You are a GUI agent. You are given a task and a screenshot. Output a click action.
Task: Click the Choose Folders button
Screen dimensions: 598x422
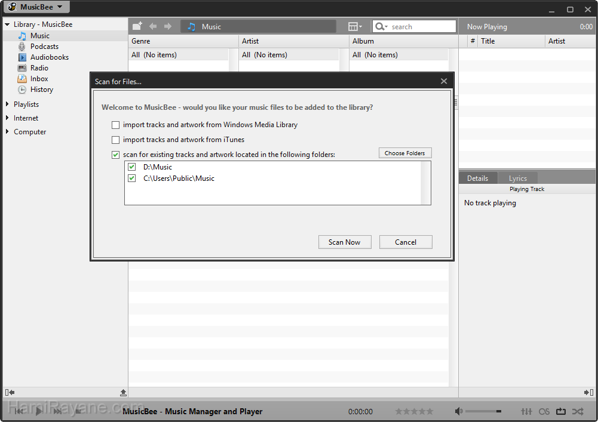click(404, 153)
